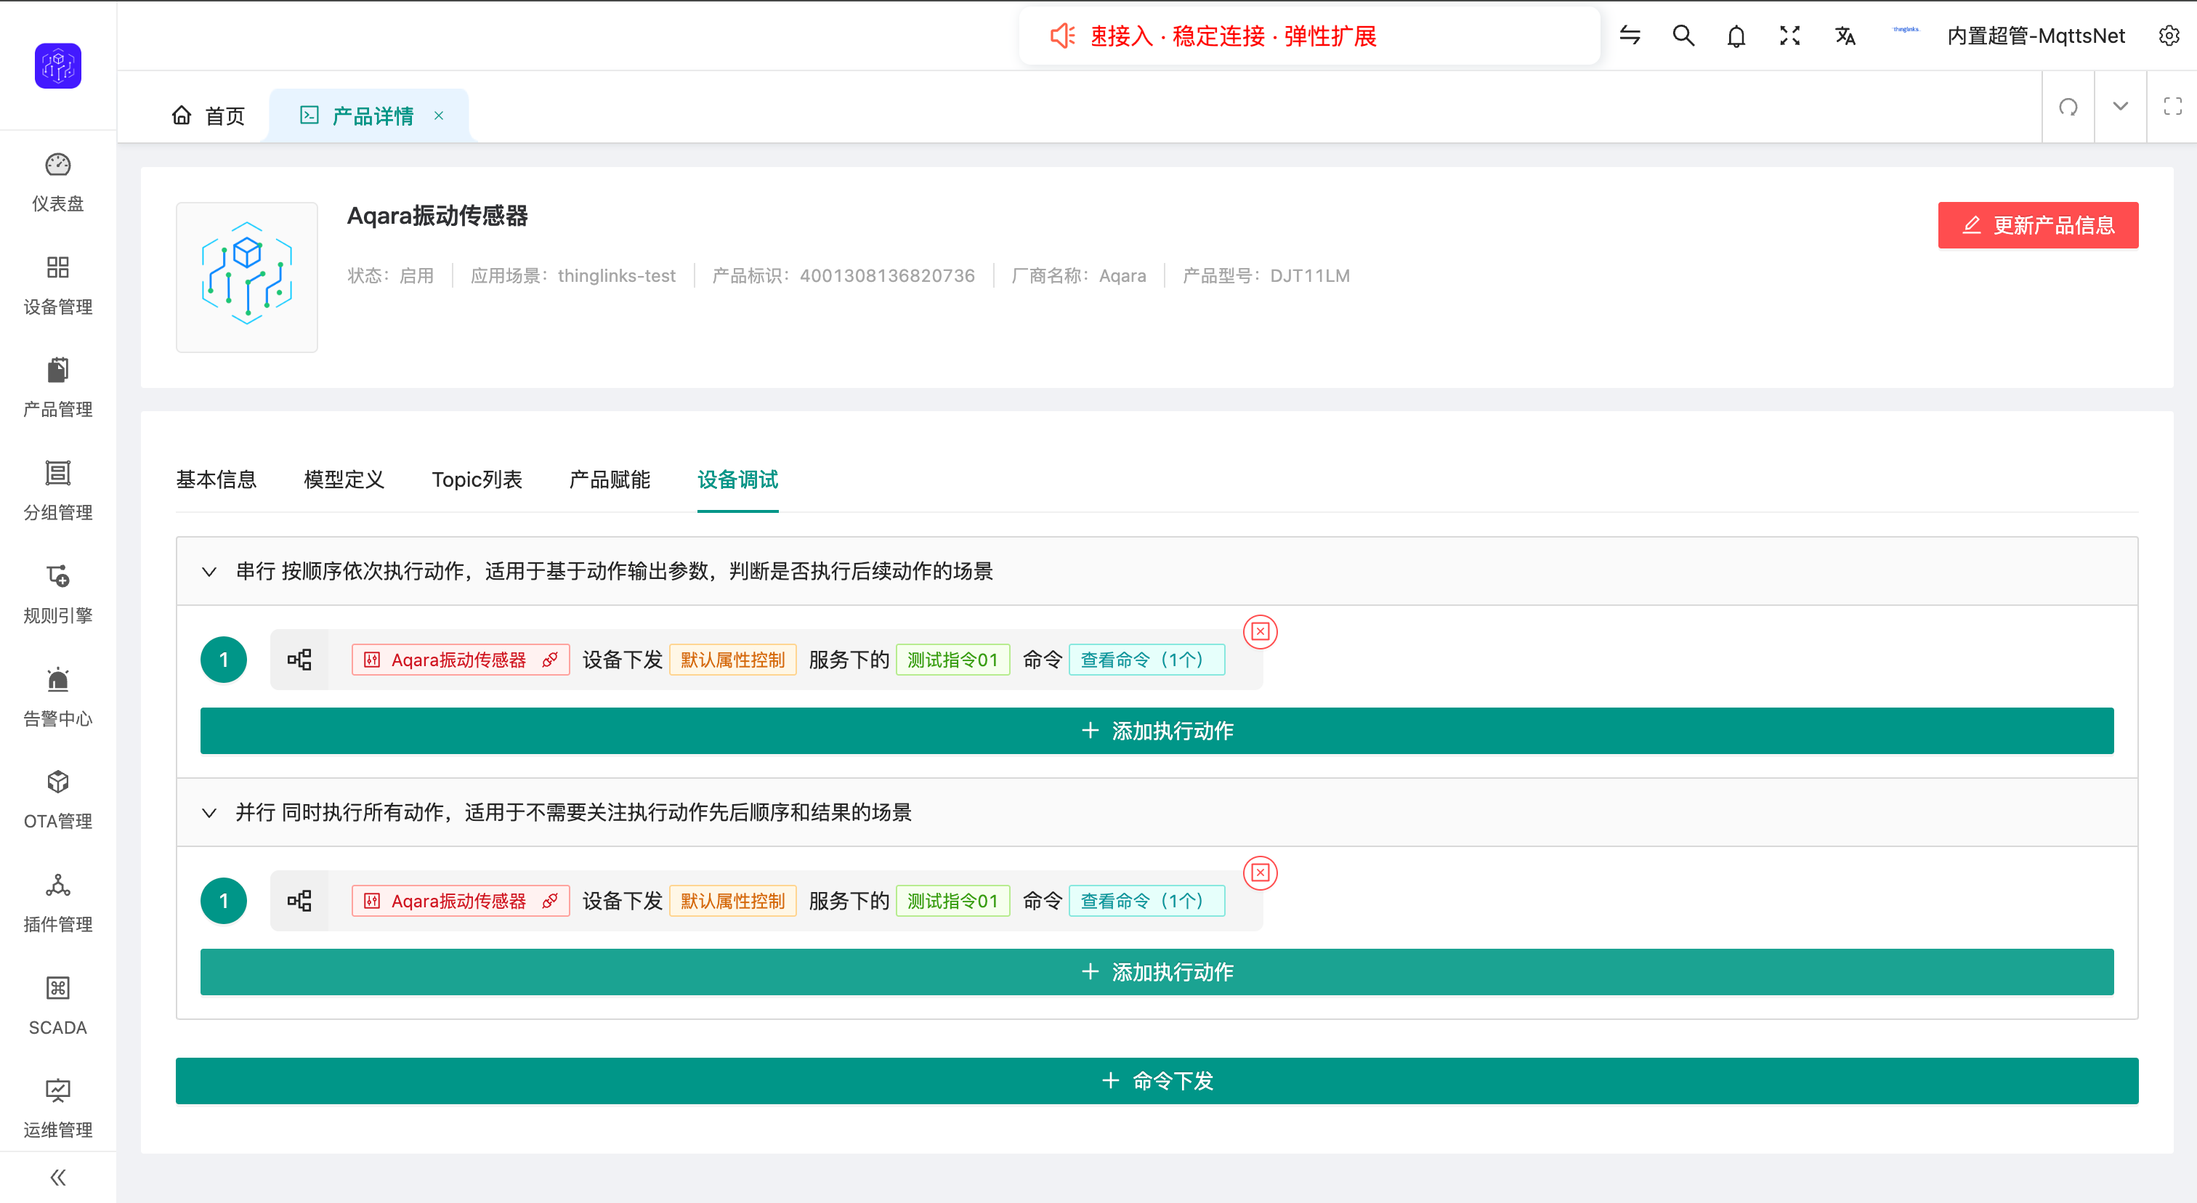This screenshot has width=2197, height=1203.
Task: Open the settings gear icon
Action: (2169, 35)
